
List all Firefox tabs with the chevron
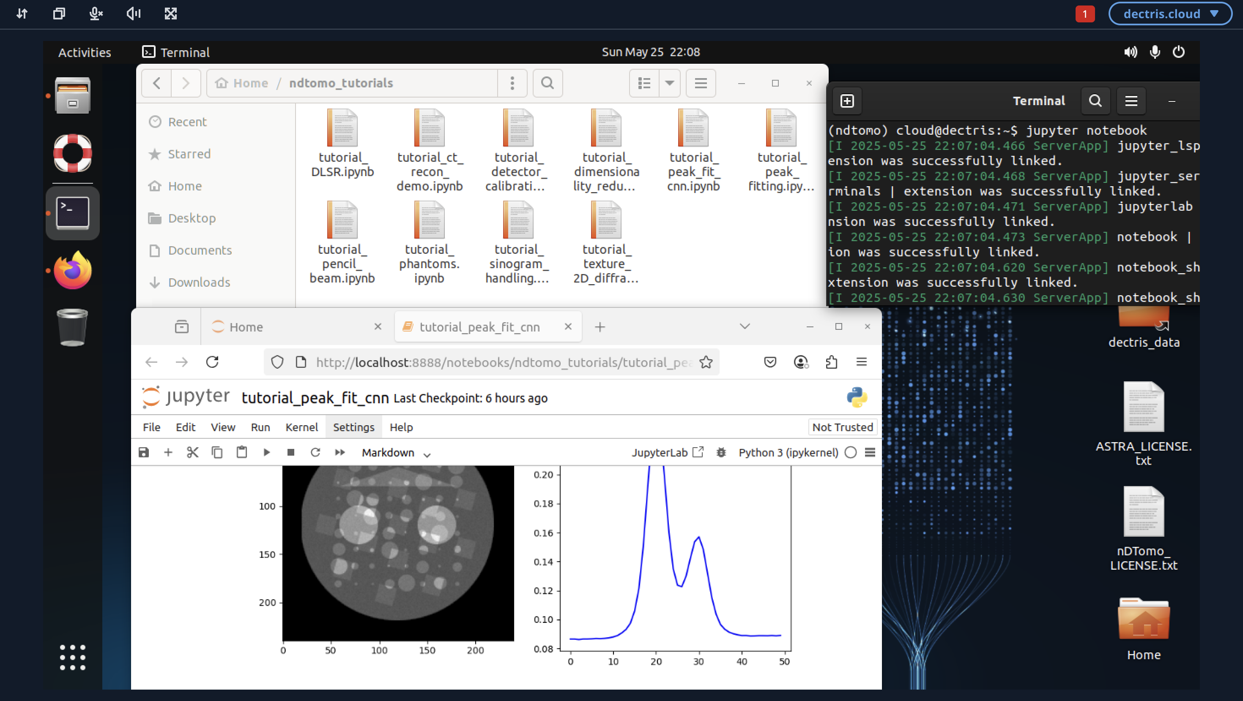(x=745, y=326)
